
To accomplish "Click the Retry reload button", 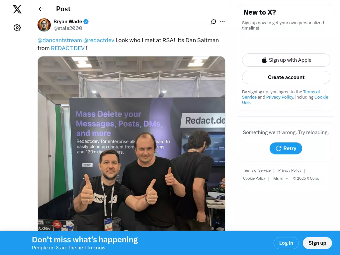I will click(x=286, y=148).
